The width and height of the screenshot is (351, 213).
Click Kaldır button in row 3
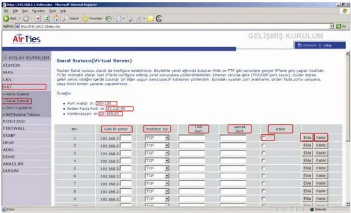pos(321,154)
